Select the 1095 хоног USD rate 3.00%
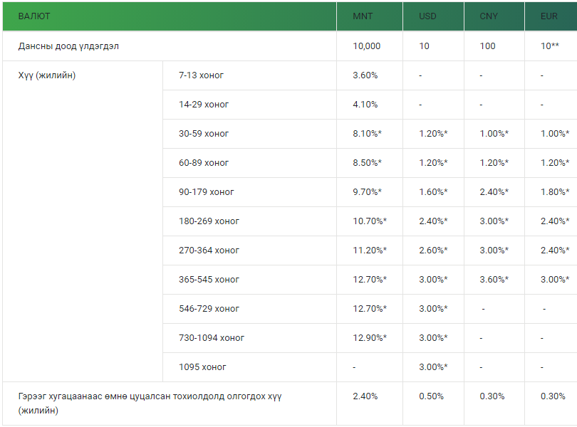Image resolution: width=577 pixels, height=427 pixels. 433,367
